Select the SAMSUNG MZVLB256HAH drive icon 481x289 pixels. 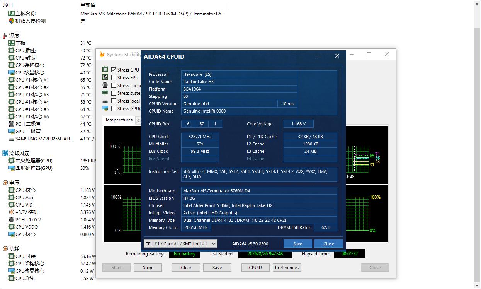click(x=12, y=139)
